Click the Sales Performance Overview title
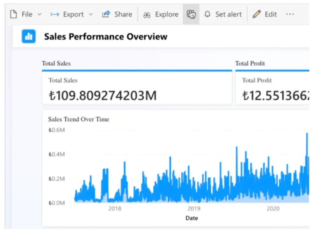 106,37
